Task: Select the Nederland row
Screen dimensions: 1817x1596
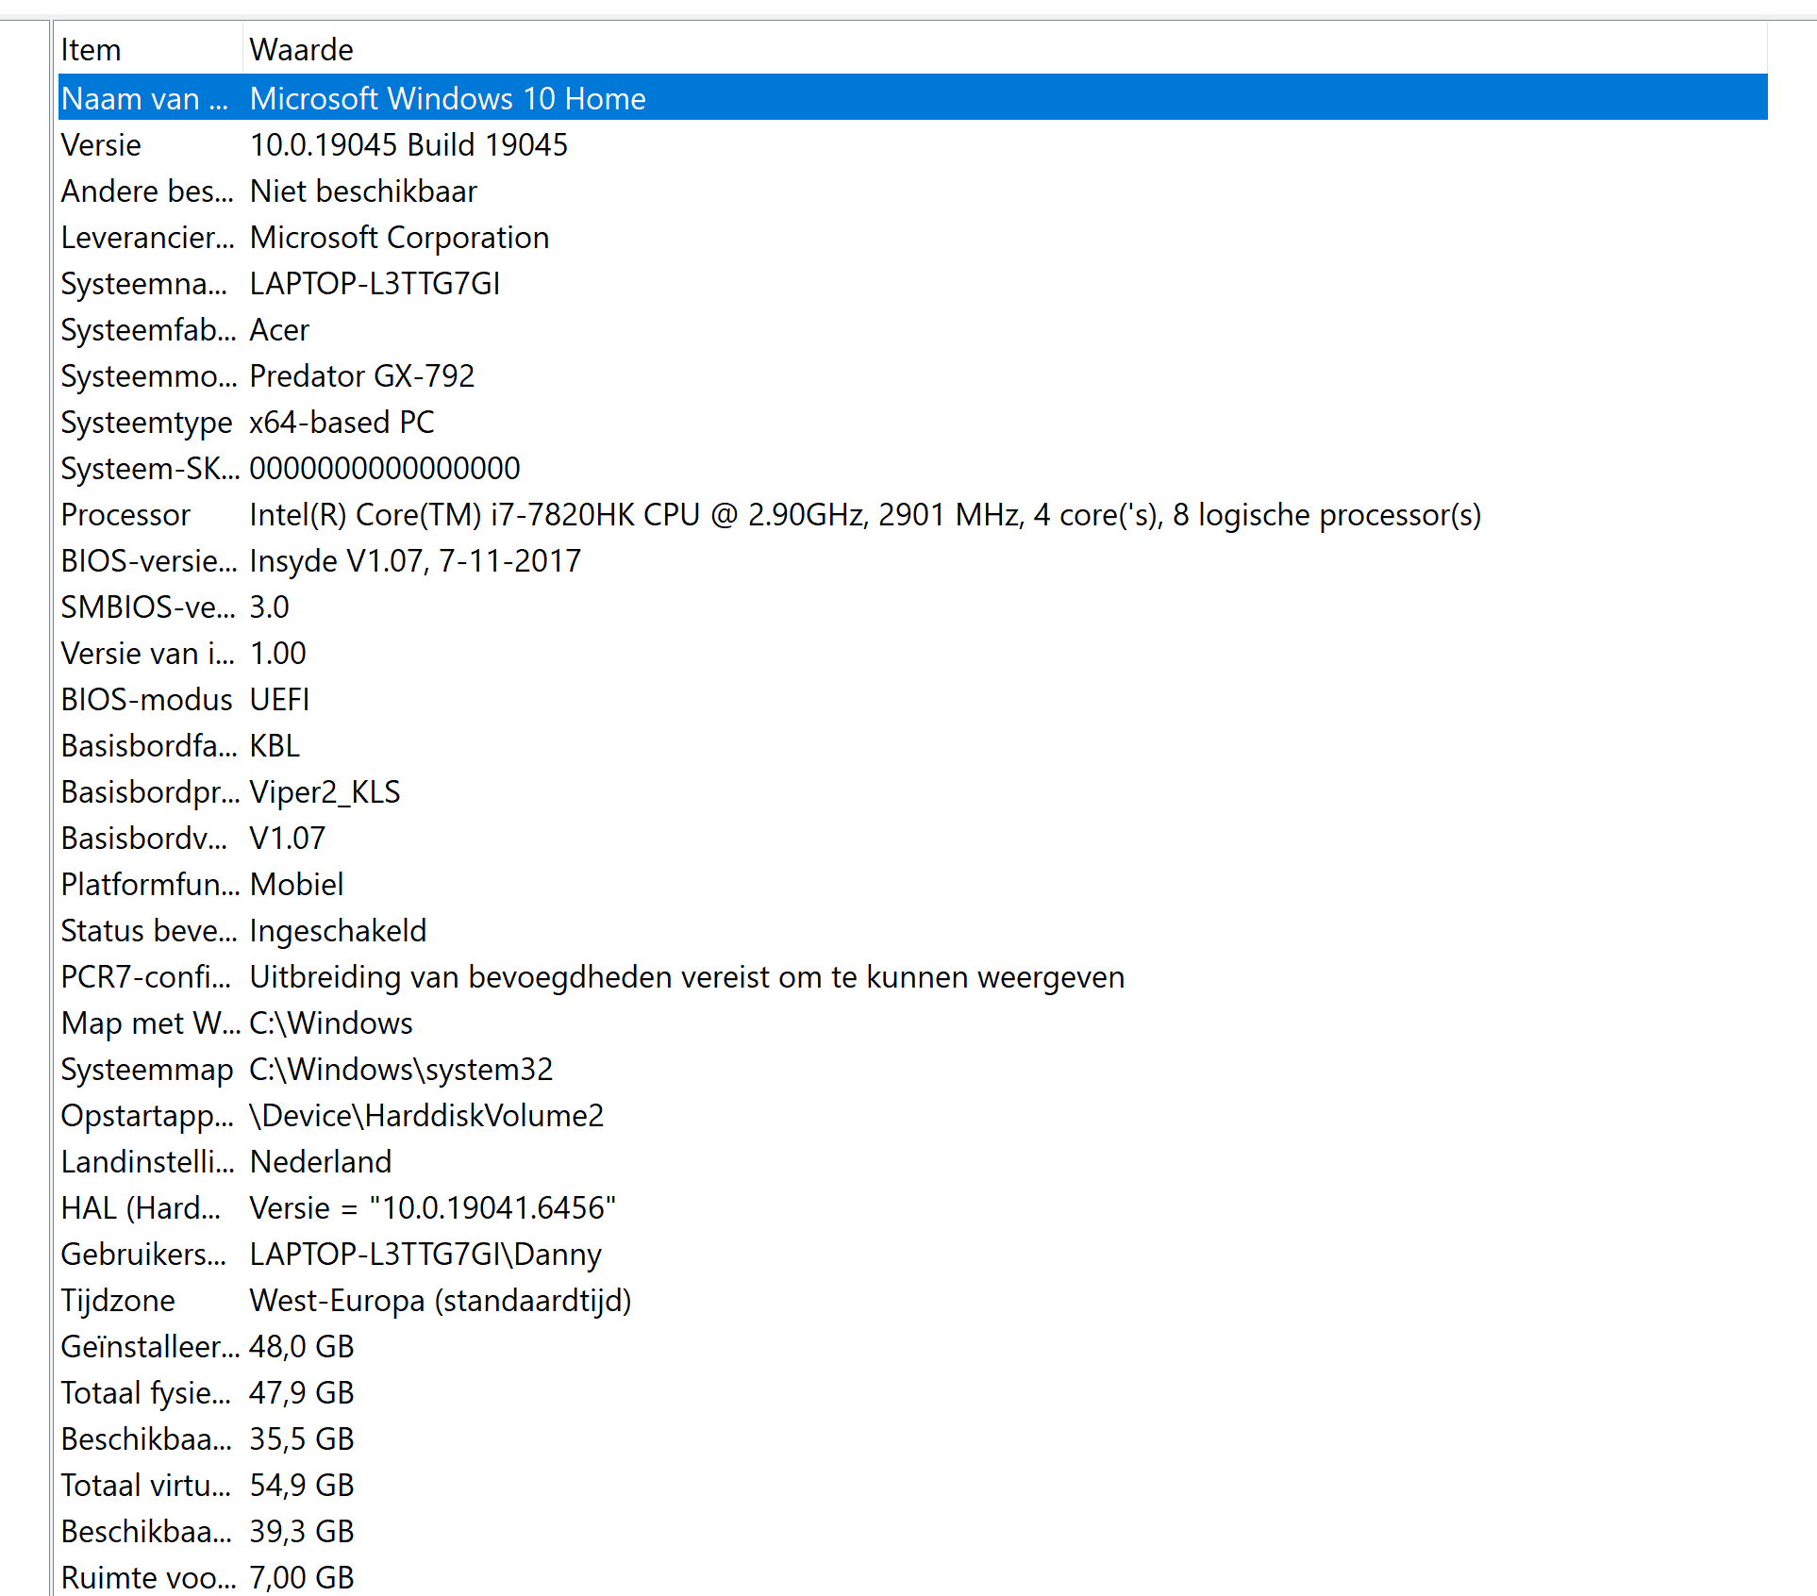Action: [x=912, y=1161]
